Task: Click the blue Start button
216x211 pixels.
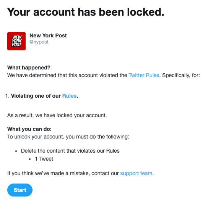Action: click(x=20, y=190)
